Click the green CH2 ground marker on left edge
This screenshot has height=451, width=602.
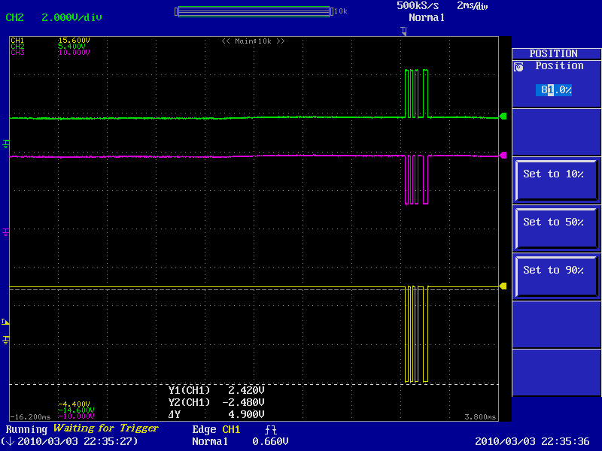(x=6, y=144)
